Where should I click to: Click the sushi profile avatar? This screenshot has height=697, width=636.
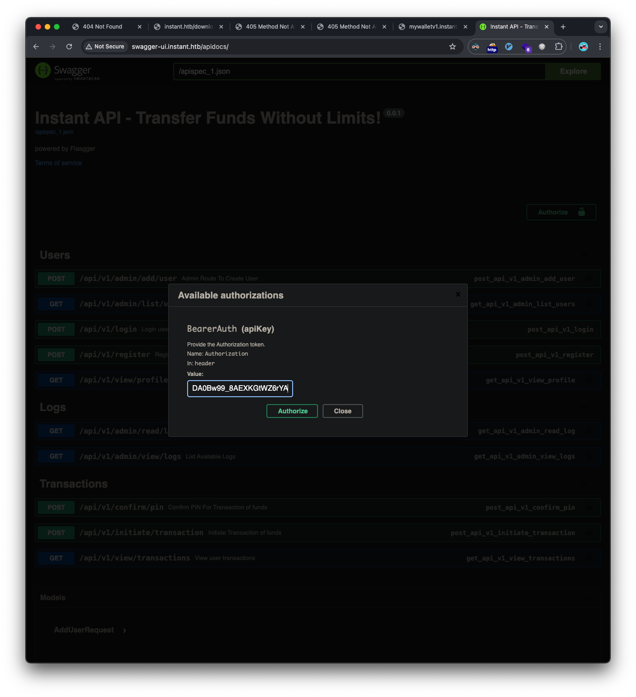(x=583, y=47)
